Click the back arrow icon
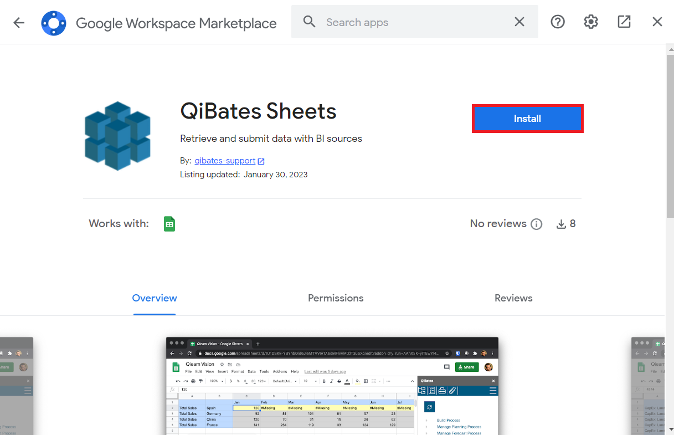This screenshot has width=674, height=435. [19, 22]
